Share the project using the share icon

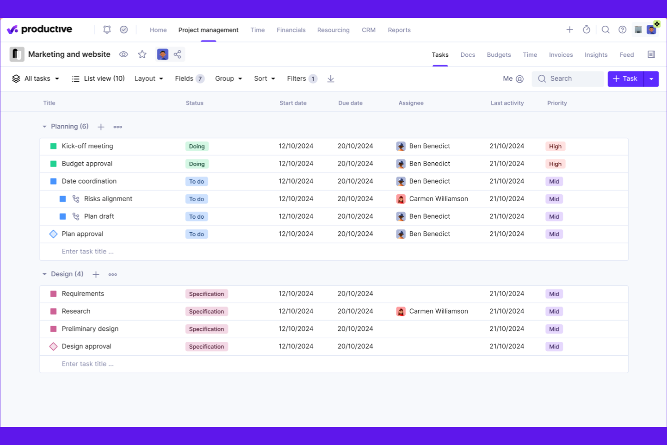coord(178,54)
